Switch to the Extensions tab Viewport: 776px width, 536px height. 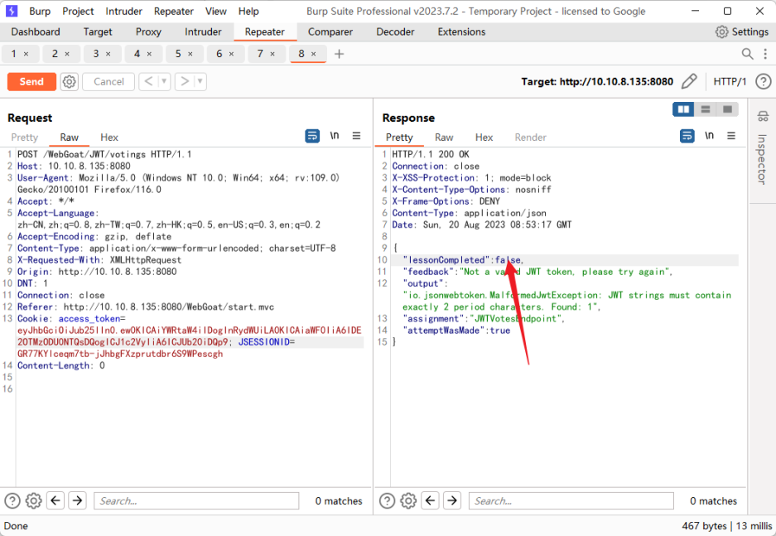(462, 31)
